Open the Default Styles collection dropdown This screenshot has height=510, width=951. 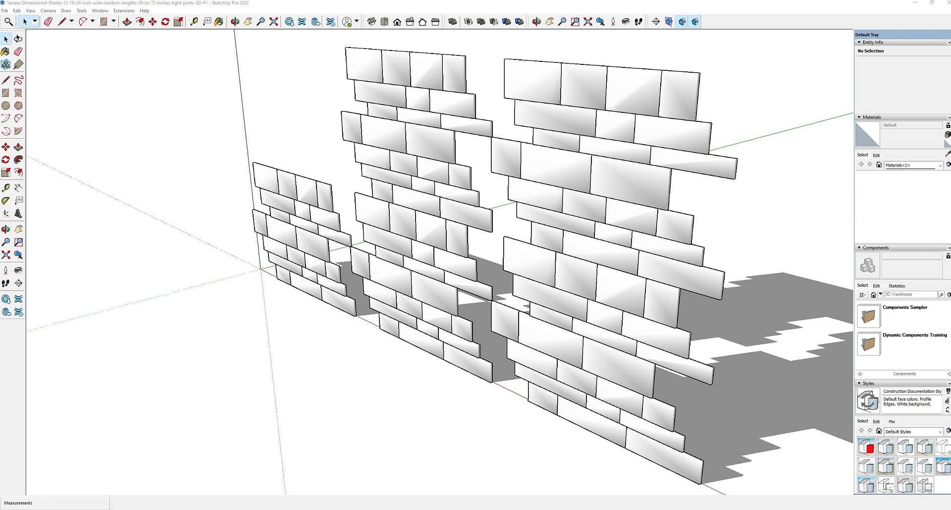[940, 432]
